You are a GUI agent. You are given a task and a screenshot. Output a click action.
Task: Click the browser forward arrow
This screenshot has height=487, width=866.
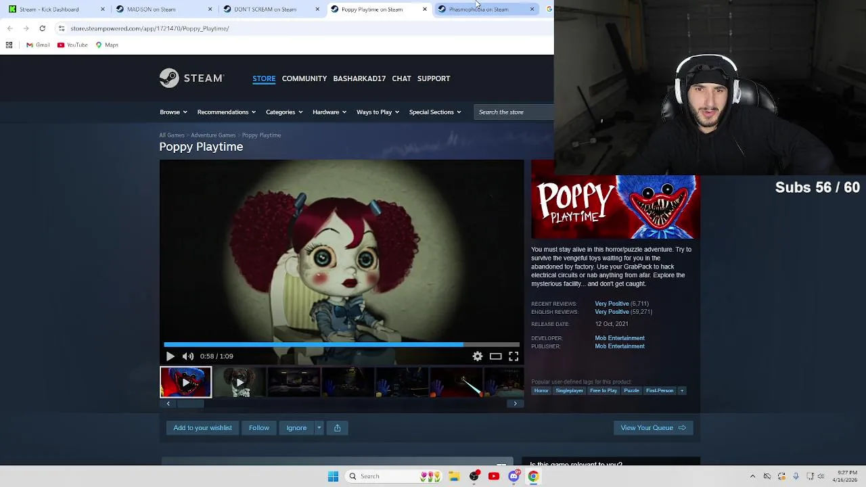pyautogui.click(x=26, y=28)
